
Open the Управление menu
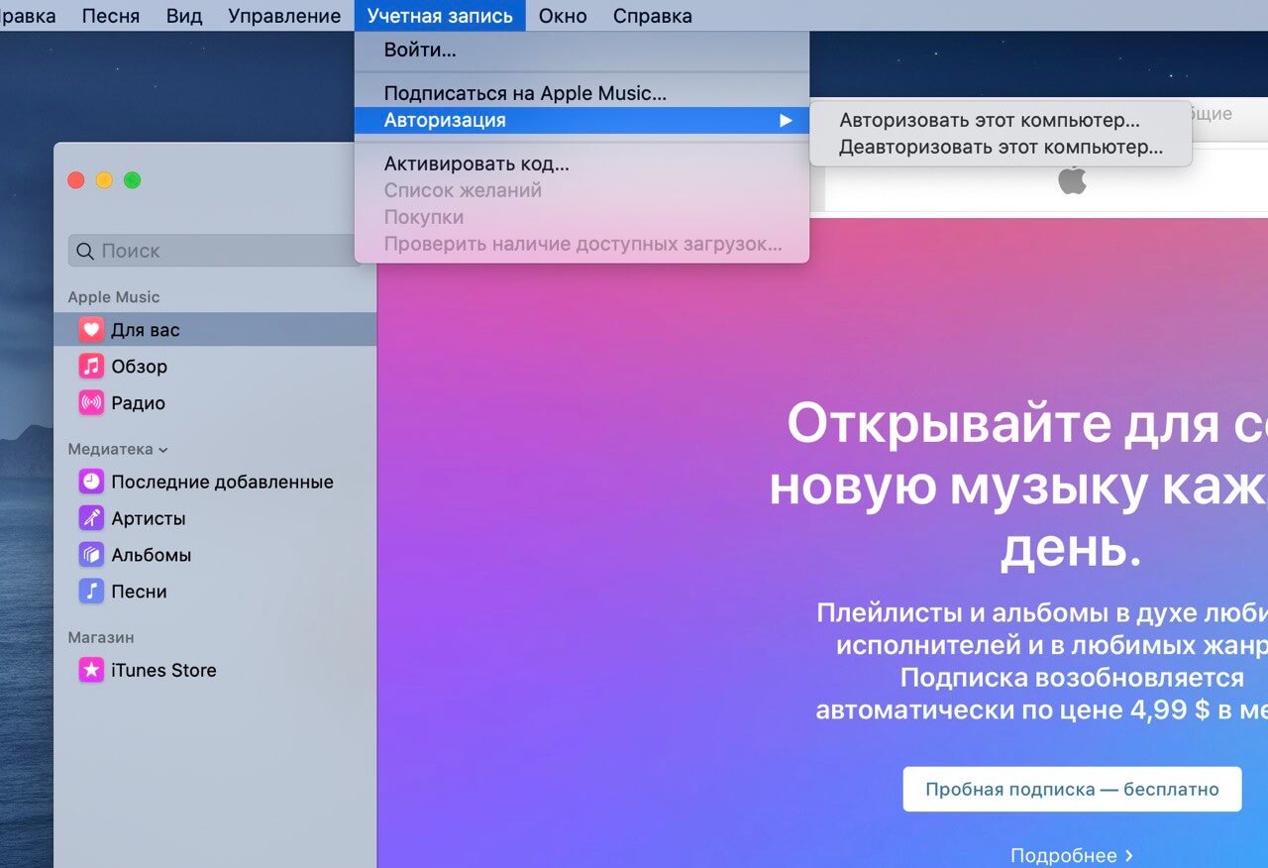point(284,16)
